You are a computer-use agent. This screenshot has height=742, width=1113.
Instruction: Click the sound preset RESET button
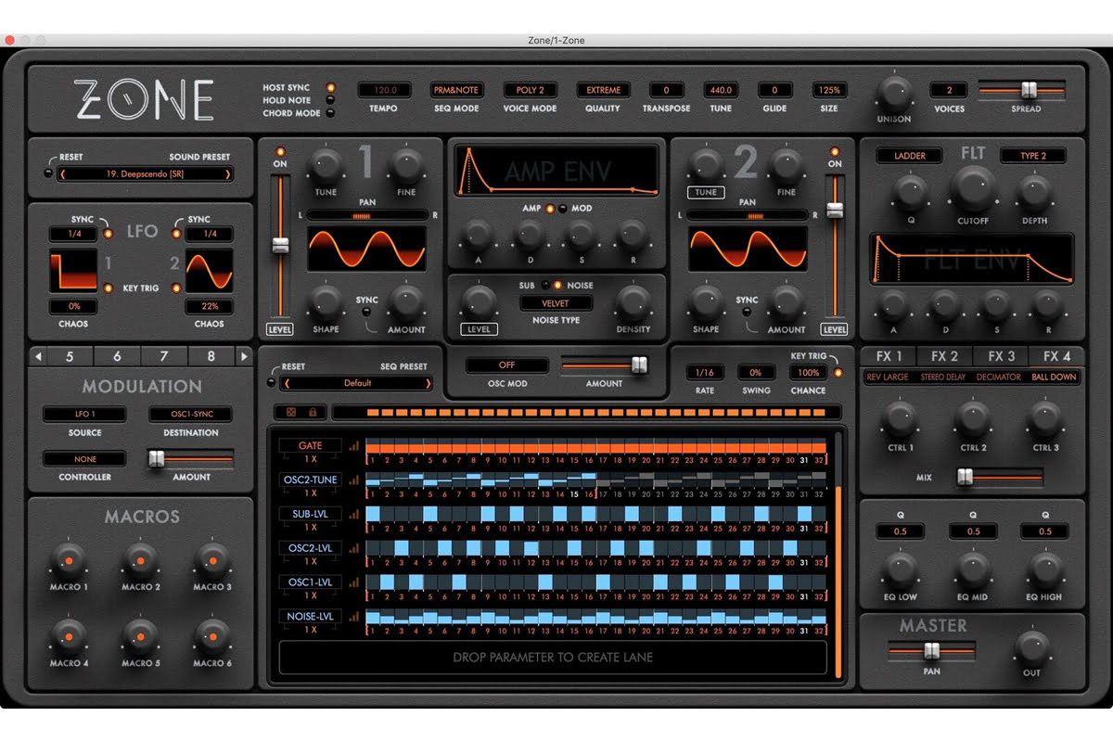49,173
